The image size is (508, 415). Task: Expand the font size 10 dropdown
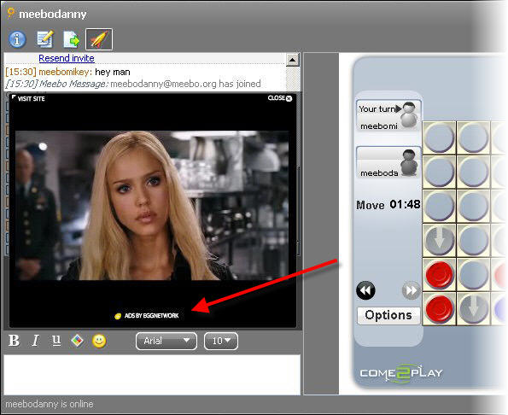tap(221, 341)
